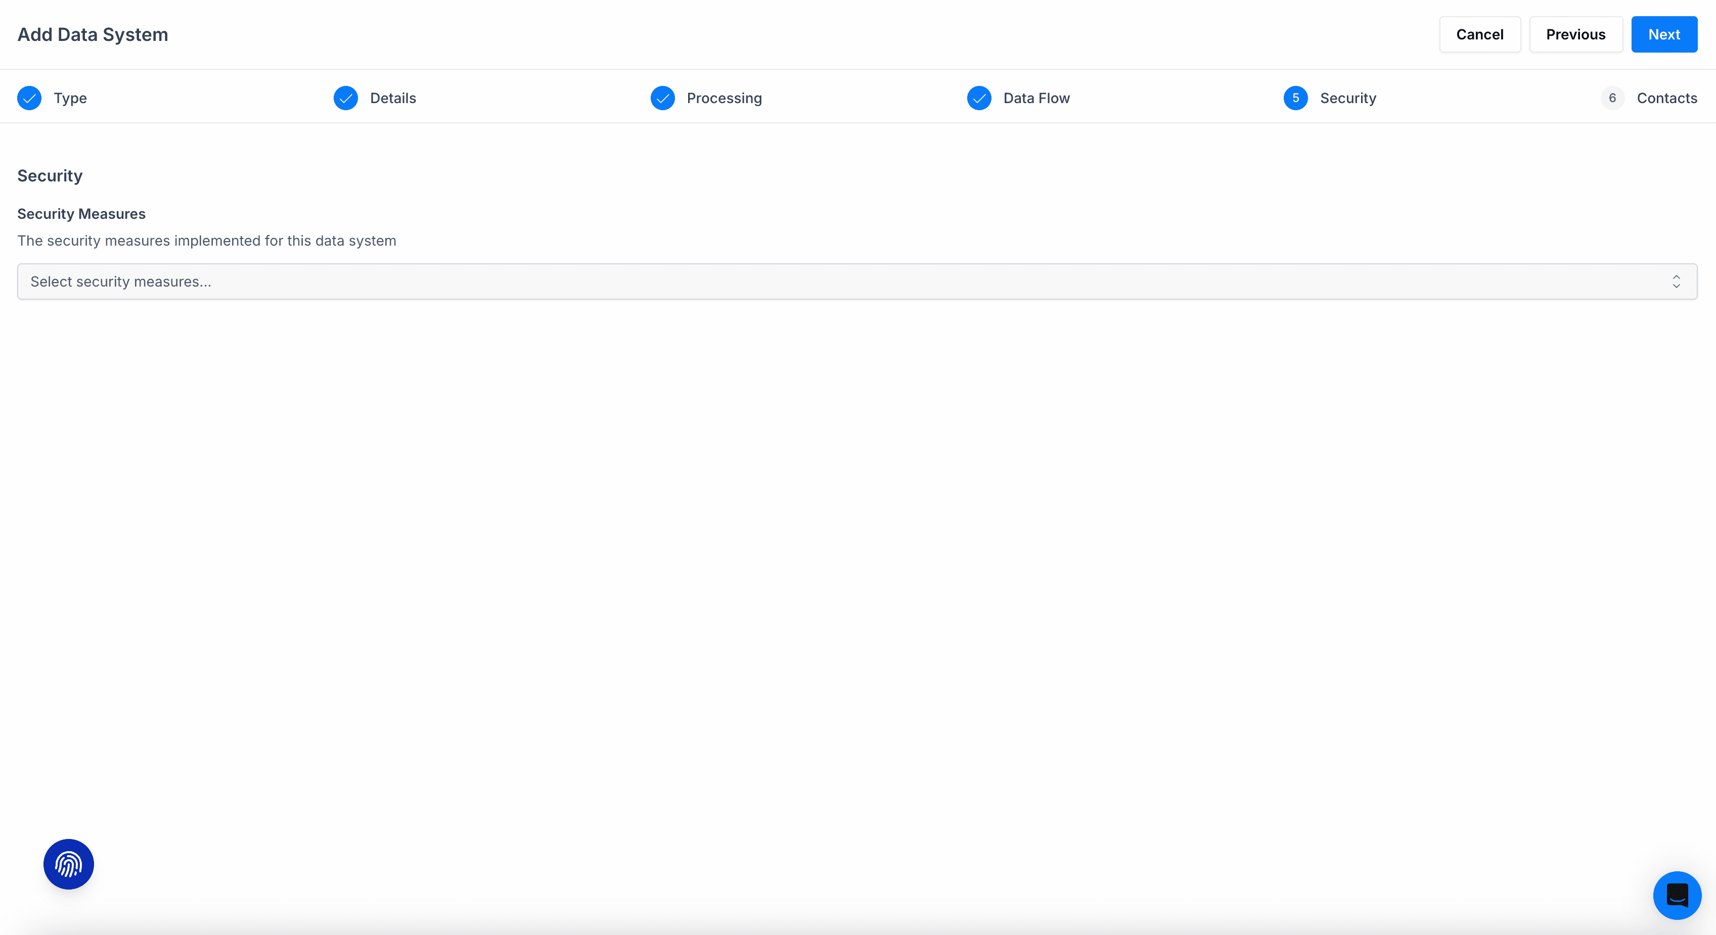Jump to the Data Flow step label
Viewport: 1716px width, 935px height.
(x=1036, y=98)
